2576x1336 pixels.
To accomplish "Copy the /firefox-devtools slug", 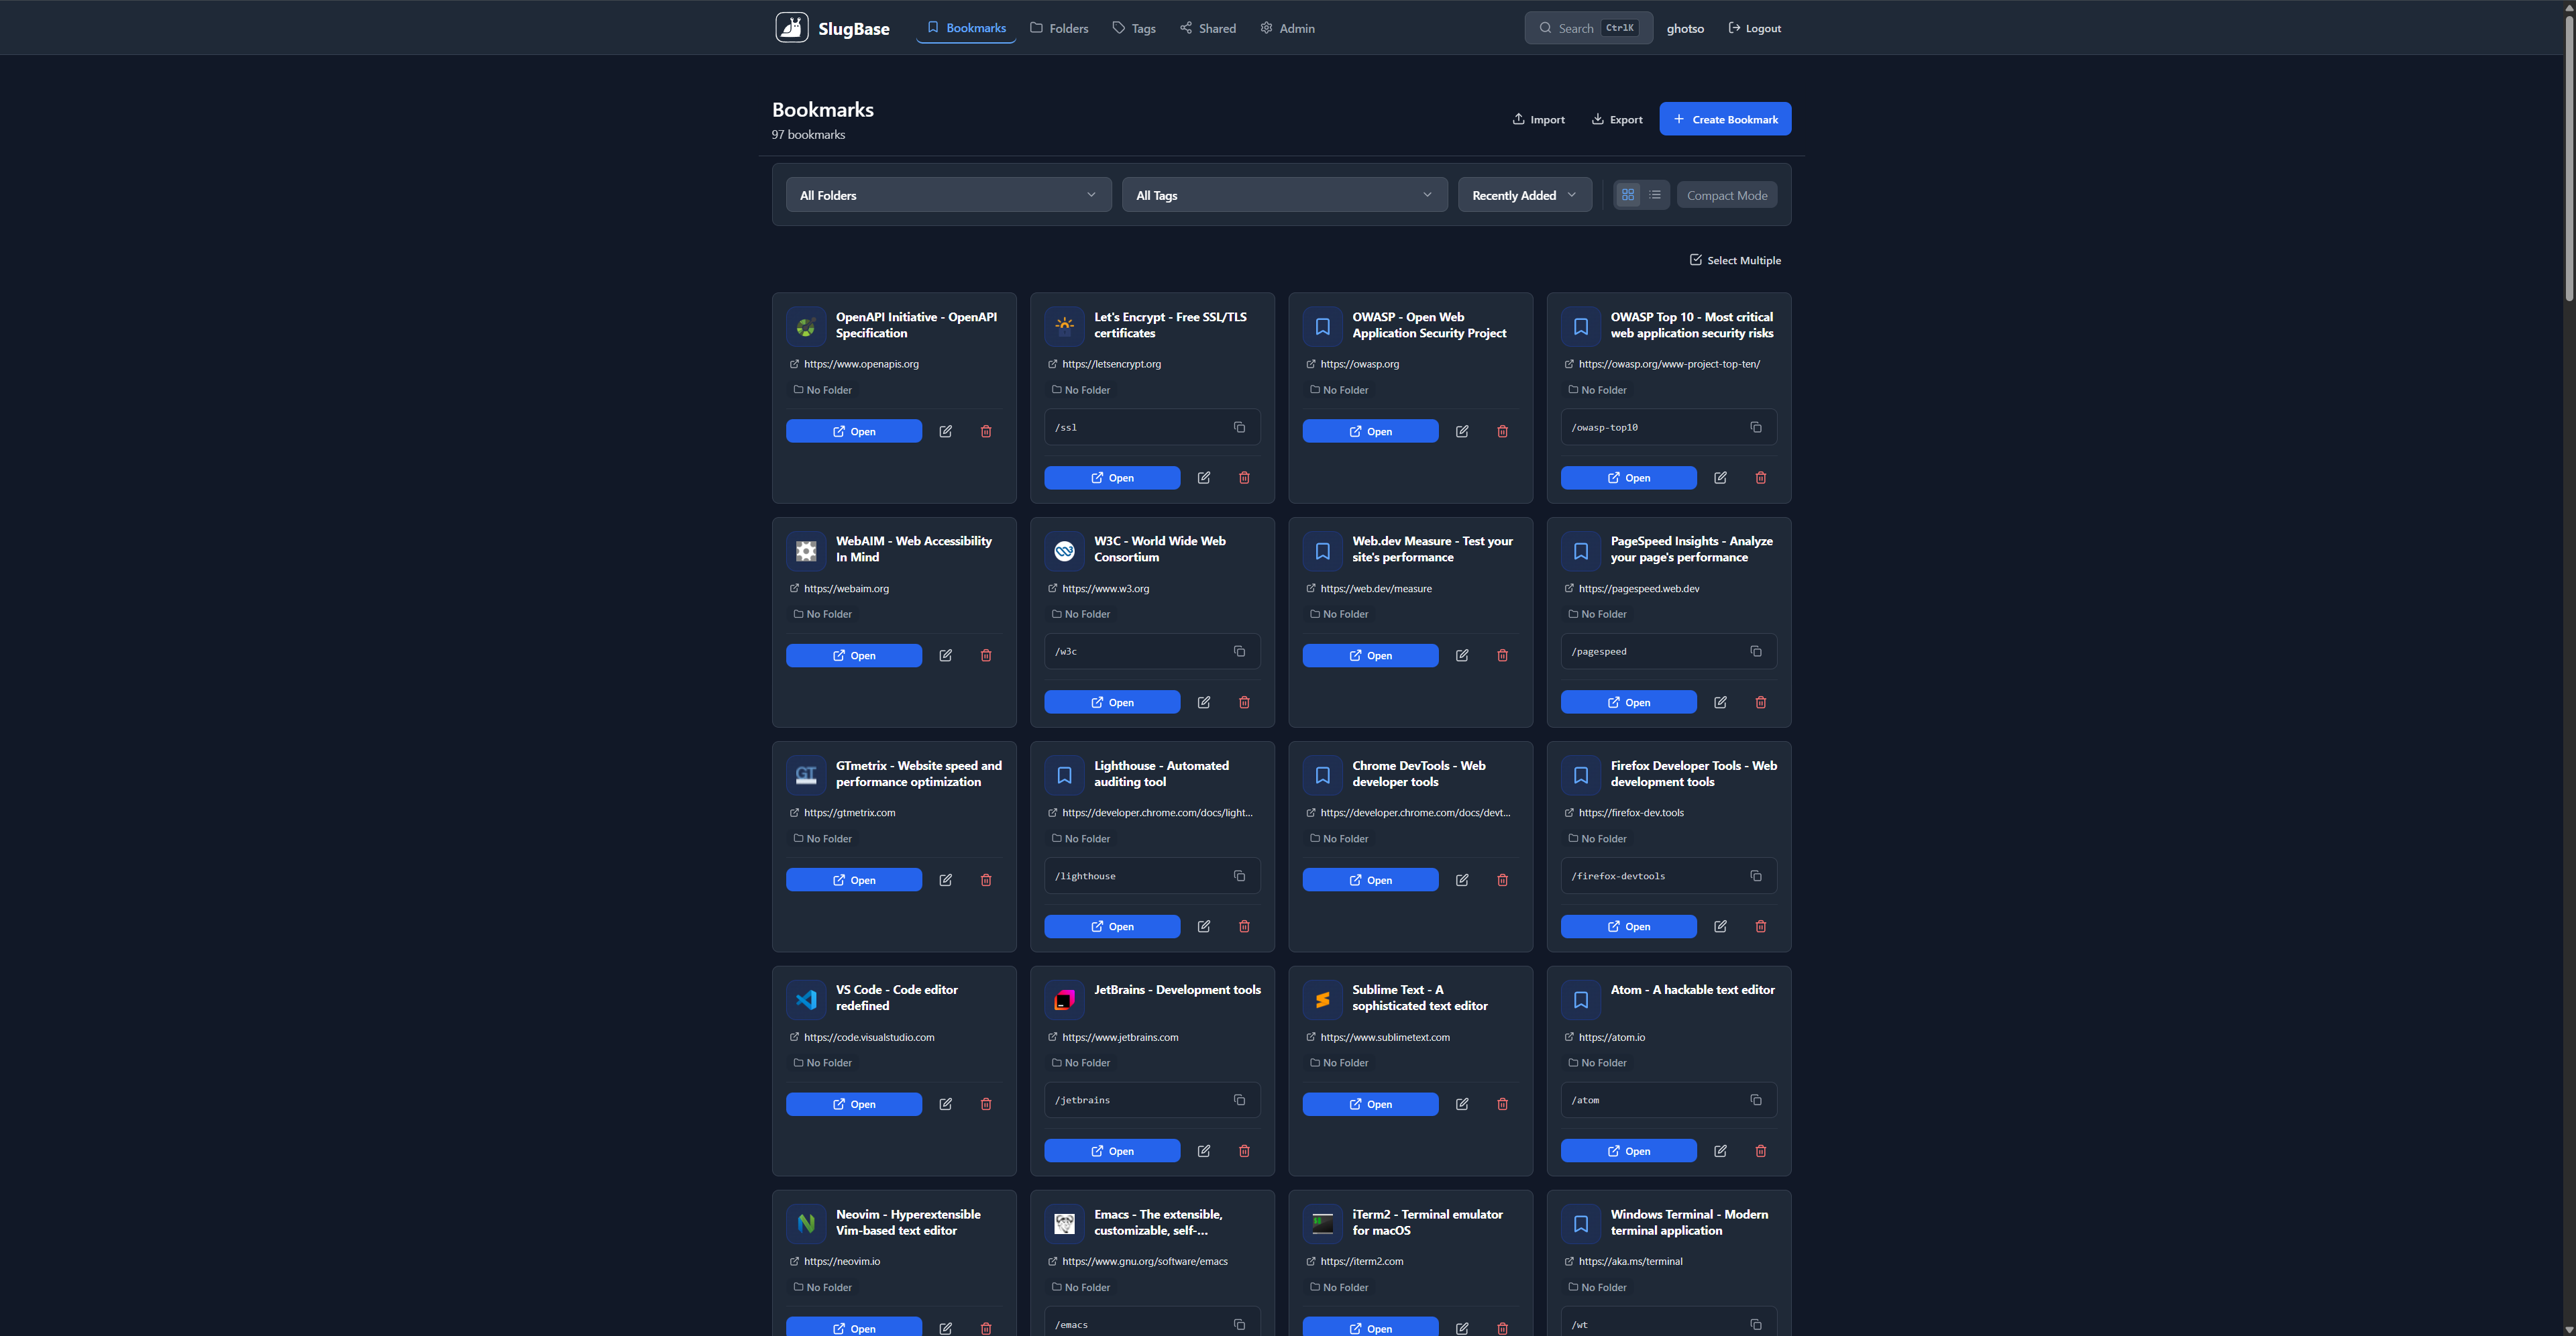I will [1755, 876].
